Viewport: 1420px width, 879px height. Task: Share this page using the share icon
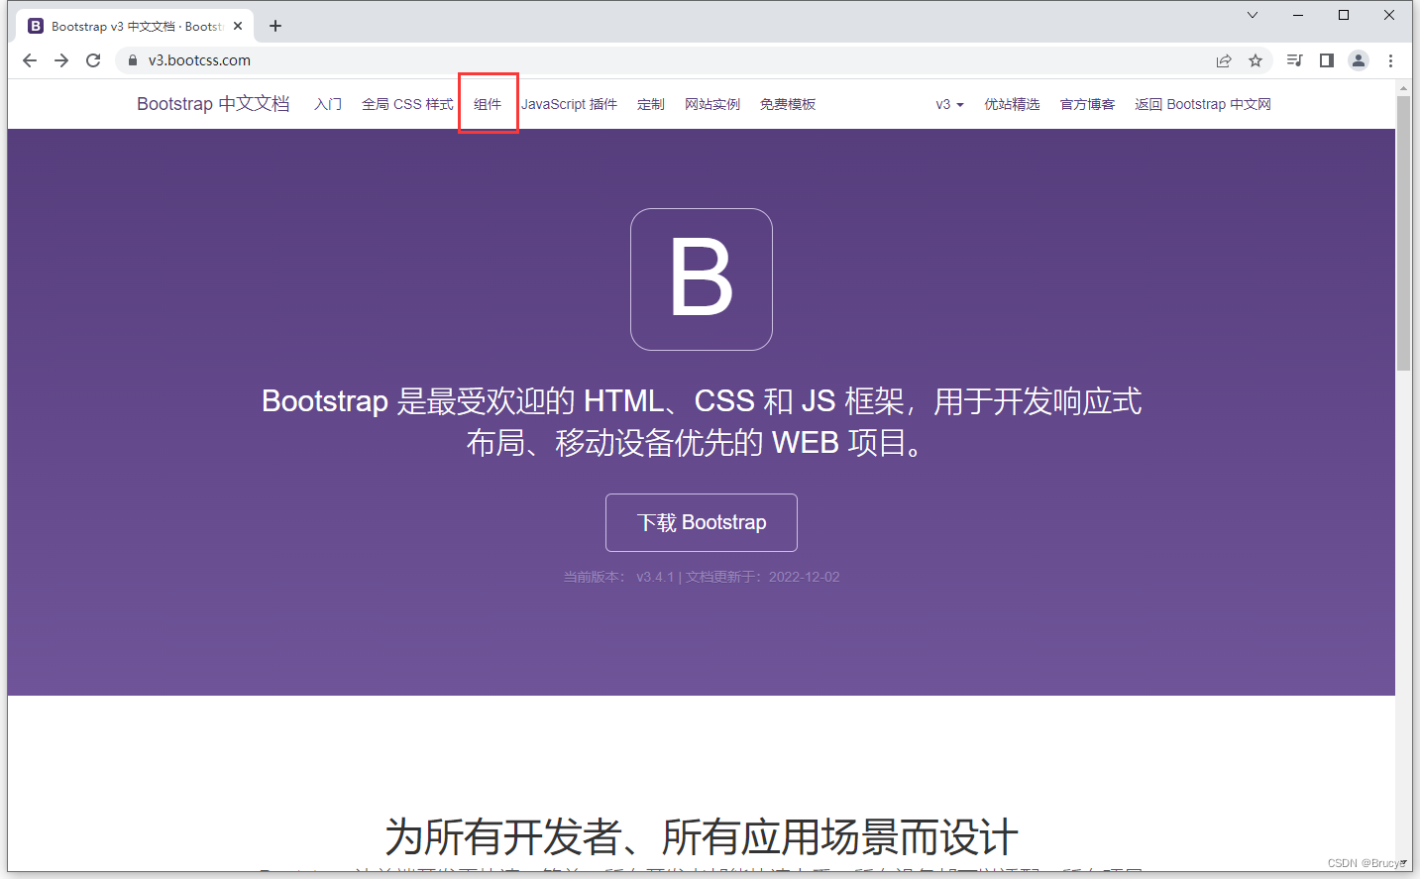[x=1224, y=60]
